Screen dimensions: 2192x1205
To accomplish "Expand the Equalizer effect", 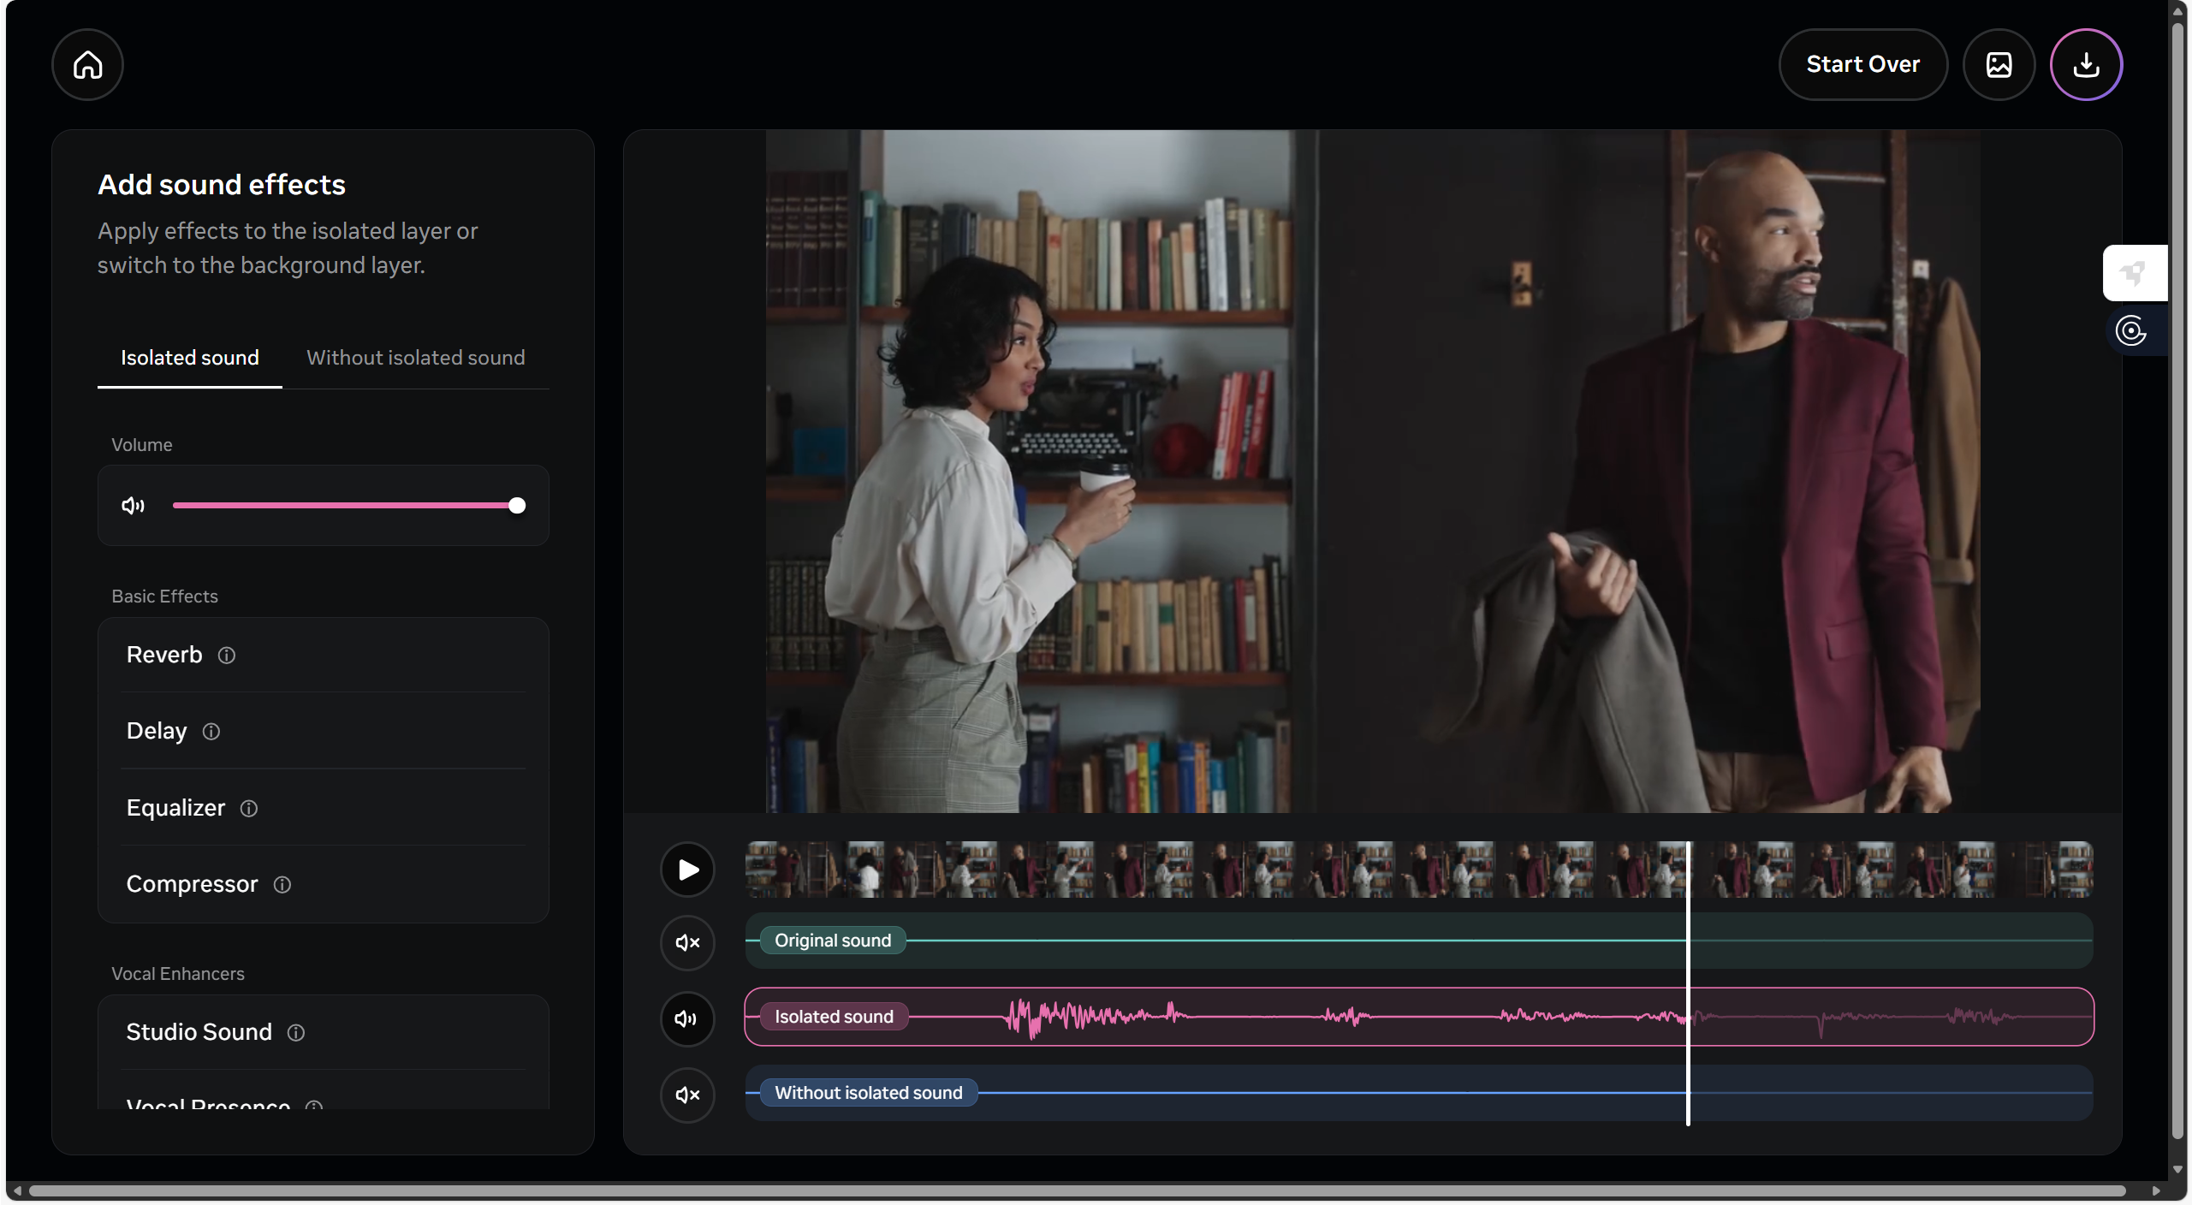I will tap(175, 809).
